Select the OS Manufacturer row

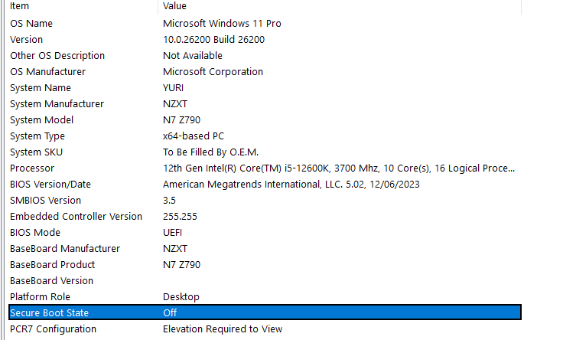click(47, 72)
